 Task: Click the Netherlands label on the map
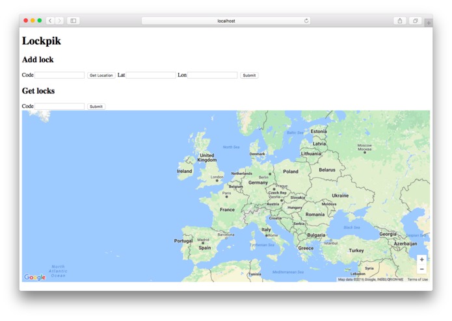coord(241,173)
